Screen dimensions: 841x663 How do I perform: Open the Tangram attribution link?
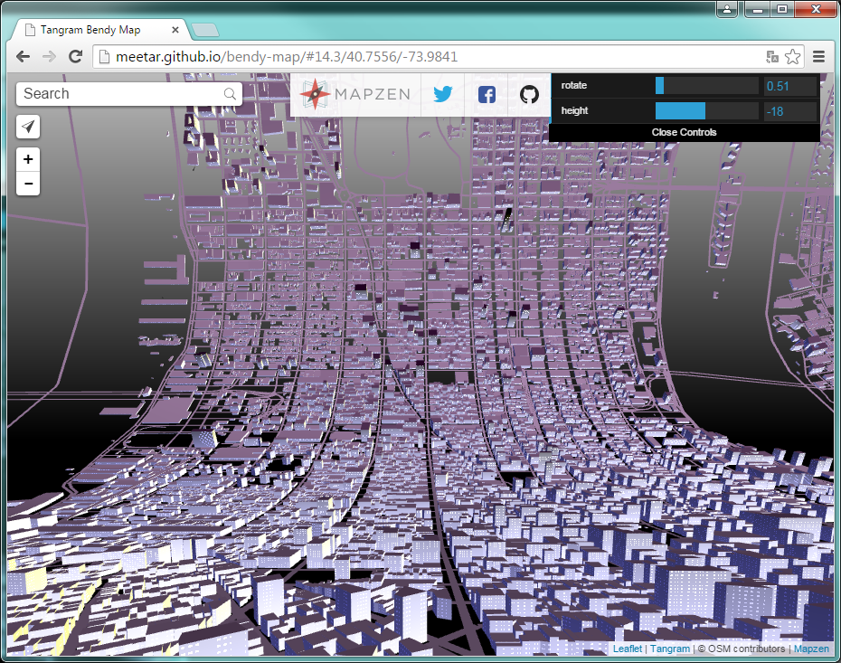point(670,649)
